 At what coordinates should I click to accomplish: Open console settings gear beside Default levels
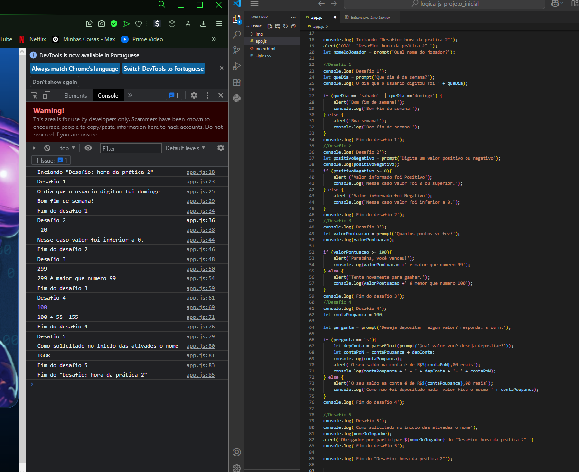point(221,148)
